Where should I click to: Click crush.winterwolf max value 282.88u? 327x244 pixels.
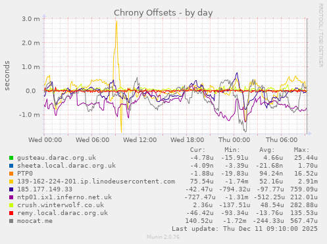pos(304,205)
